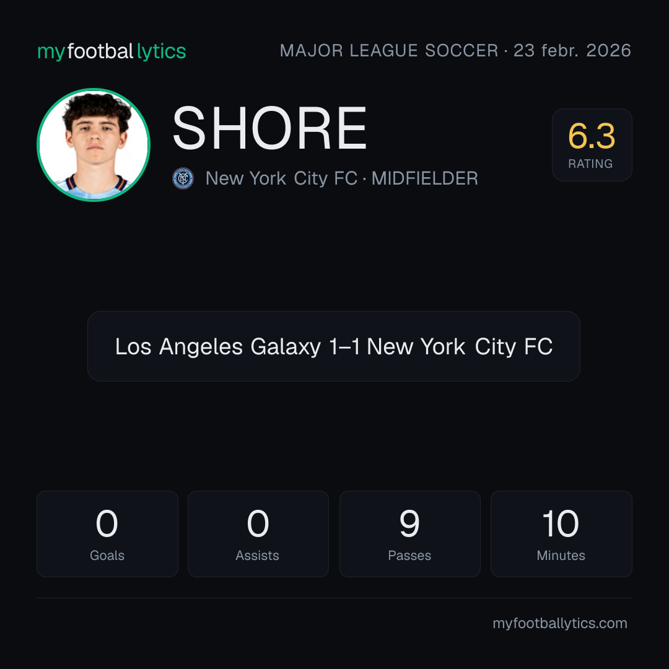Screen dimensions: 669x669
Task: Open the player profile photo
Action: [94, 144]
